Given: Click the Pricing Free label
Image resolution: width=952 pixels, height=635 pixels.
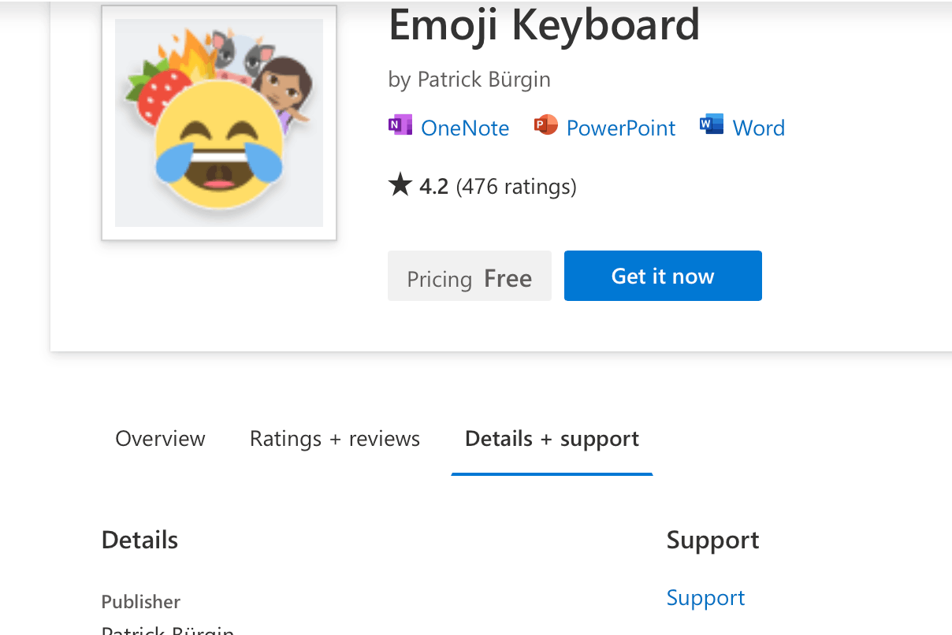Looking at the screenshot, I should click(x=469, y=277).
